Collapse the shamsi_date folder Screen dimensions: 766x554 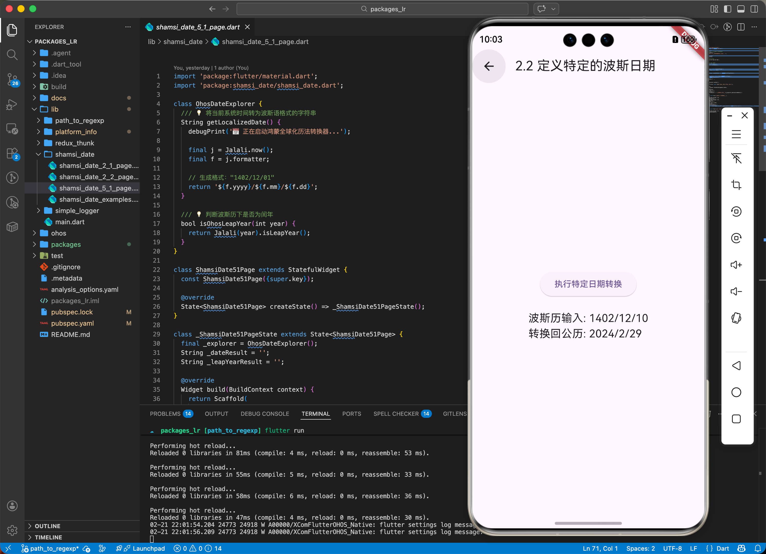[x=74, y=154]
